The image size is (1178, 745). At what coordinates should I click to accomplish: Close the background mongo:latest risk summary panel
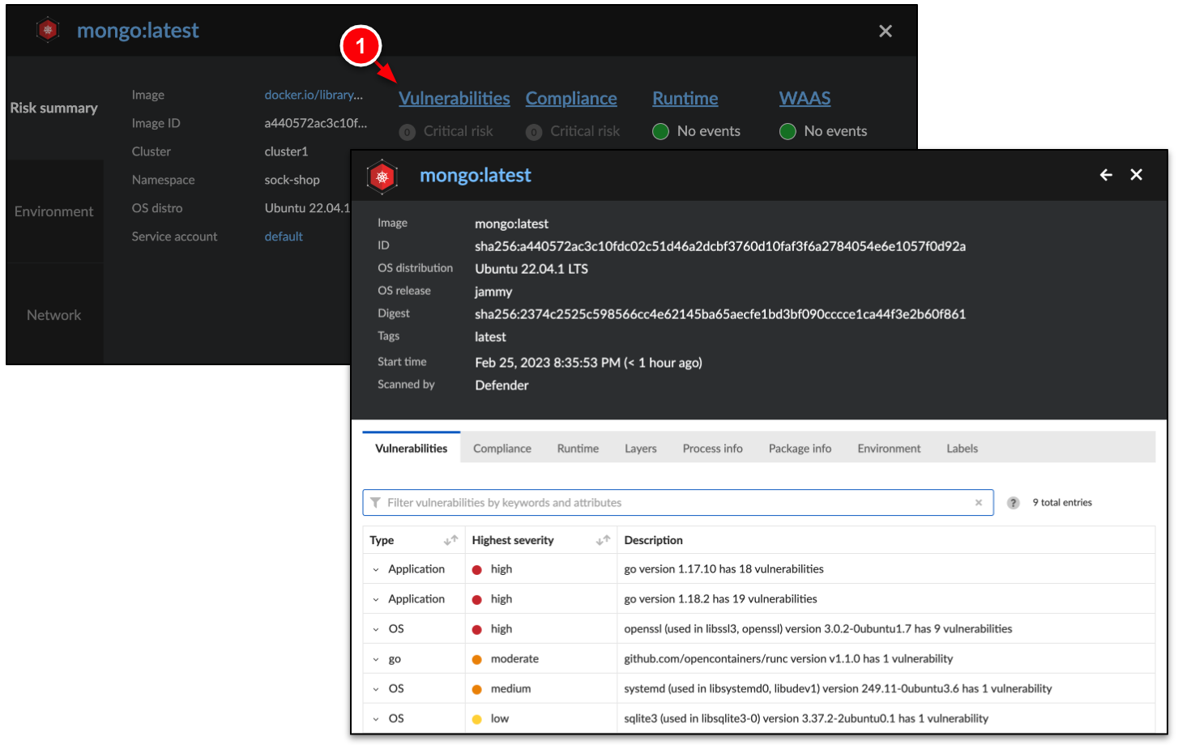click(x=886, y=31)
